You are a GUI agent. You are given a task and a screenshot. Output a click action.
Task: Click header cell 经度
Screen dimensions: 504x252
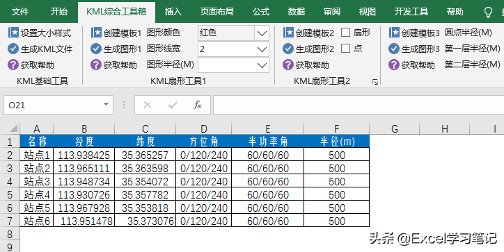(84, 142)
